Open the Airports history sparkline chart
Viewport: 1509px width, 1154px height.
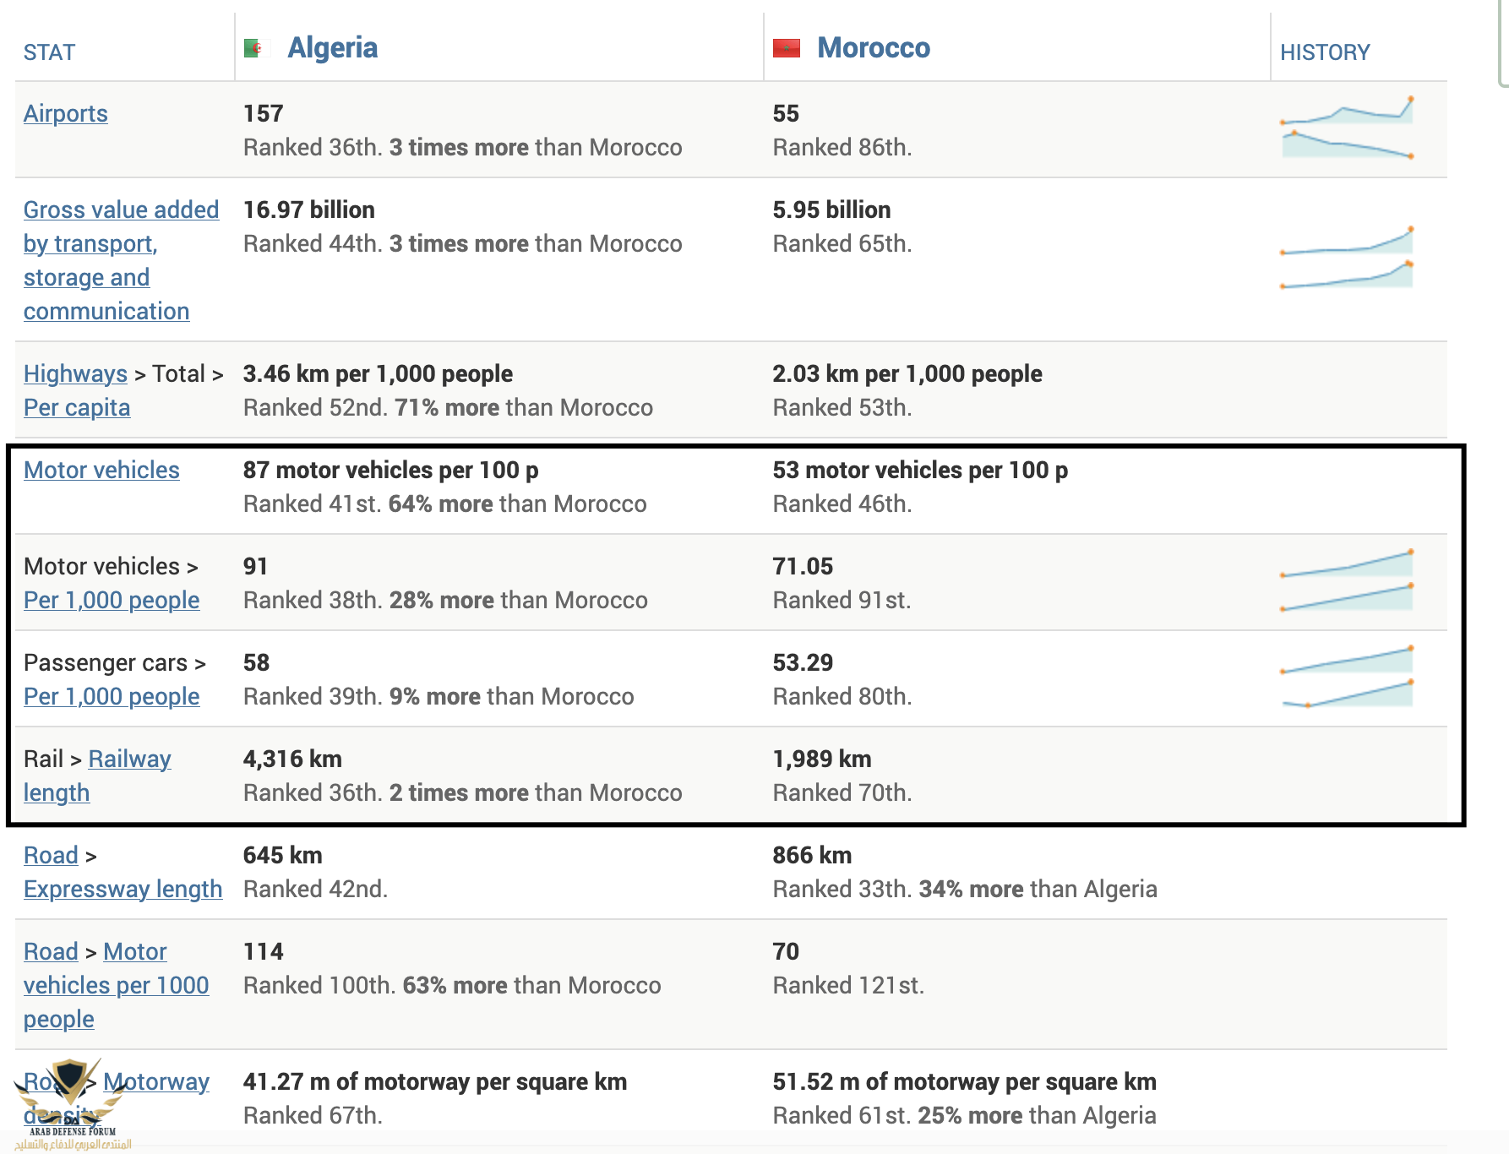click(x=1346, y=128)
